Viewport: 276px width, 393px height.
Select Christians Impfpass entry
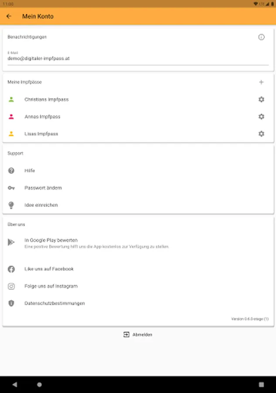[x=47, y=100]
